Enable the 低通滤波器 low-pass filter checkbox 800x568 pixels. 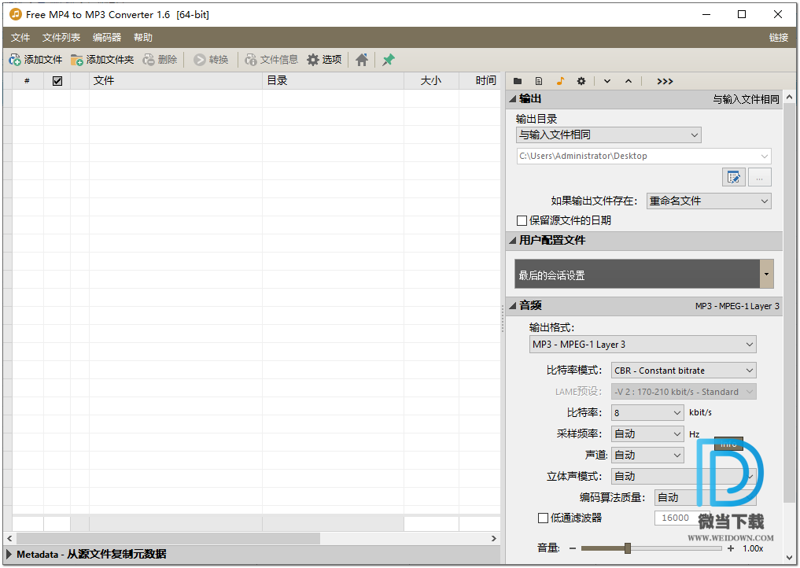click(544, 518)
